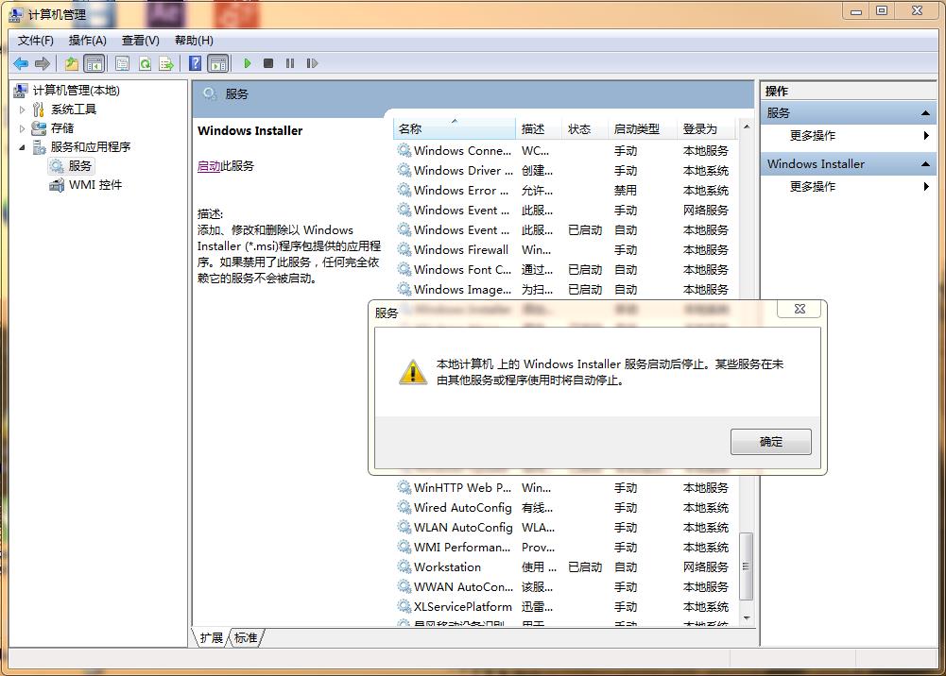
Task: Open the 帮助(H) menu
Action: [x=194, y=41]
